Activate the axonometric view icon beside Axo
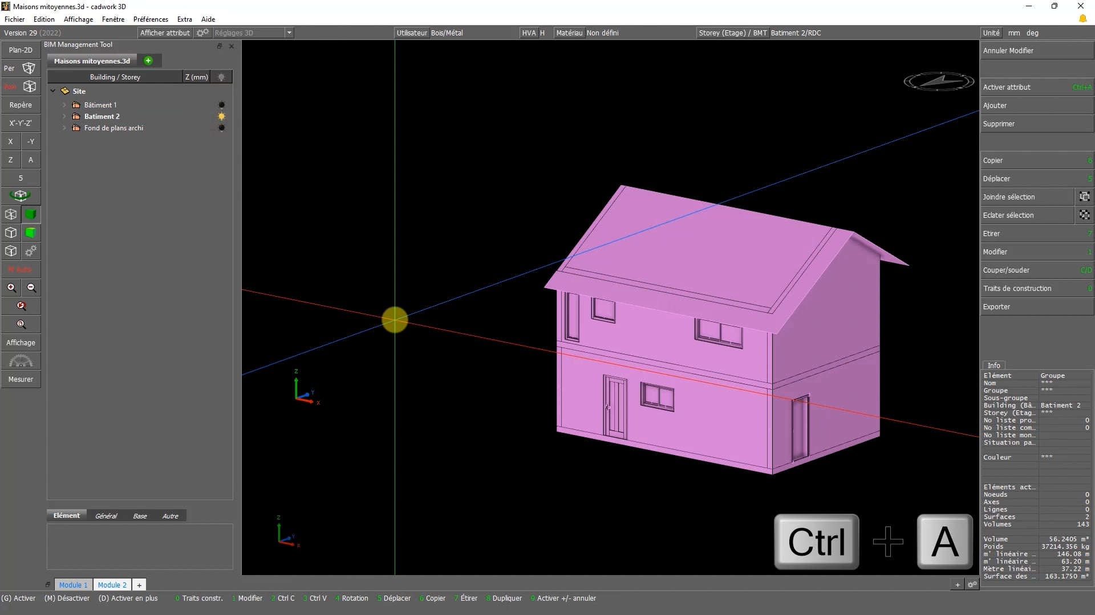The width and height of the screenshot is (1095, 615). click(x=29, y=87)
